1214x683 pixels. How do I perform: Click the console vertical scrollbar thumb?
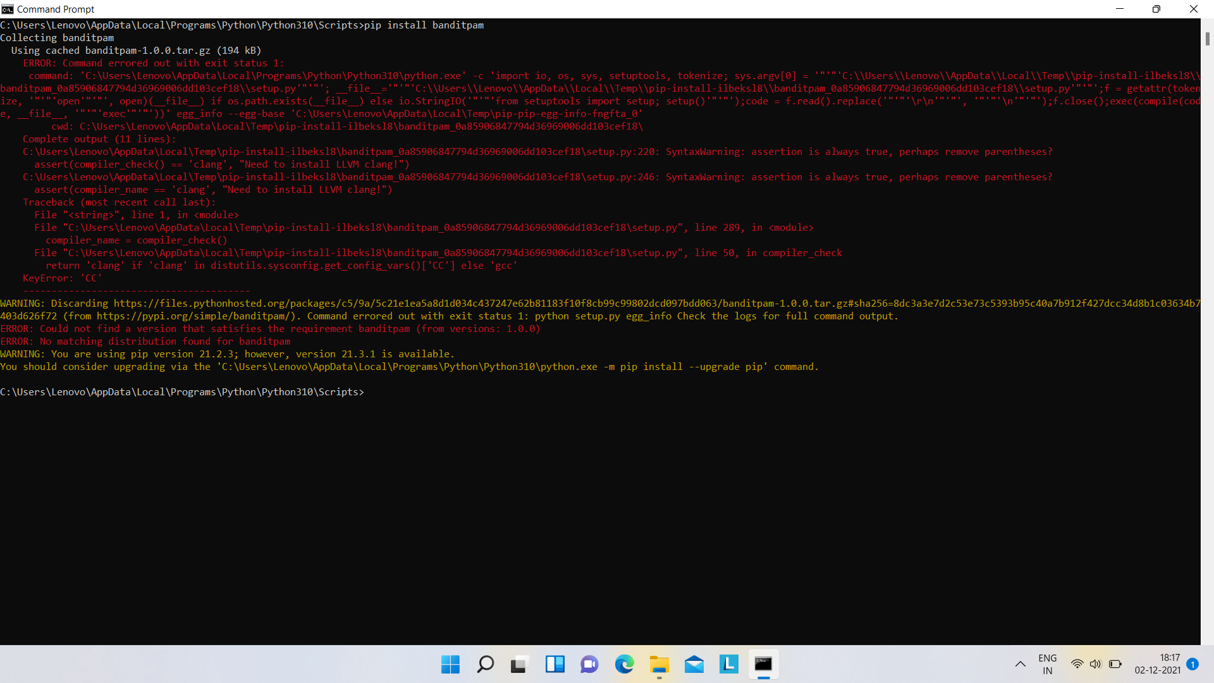(1207, 39)
